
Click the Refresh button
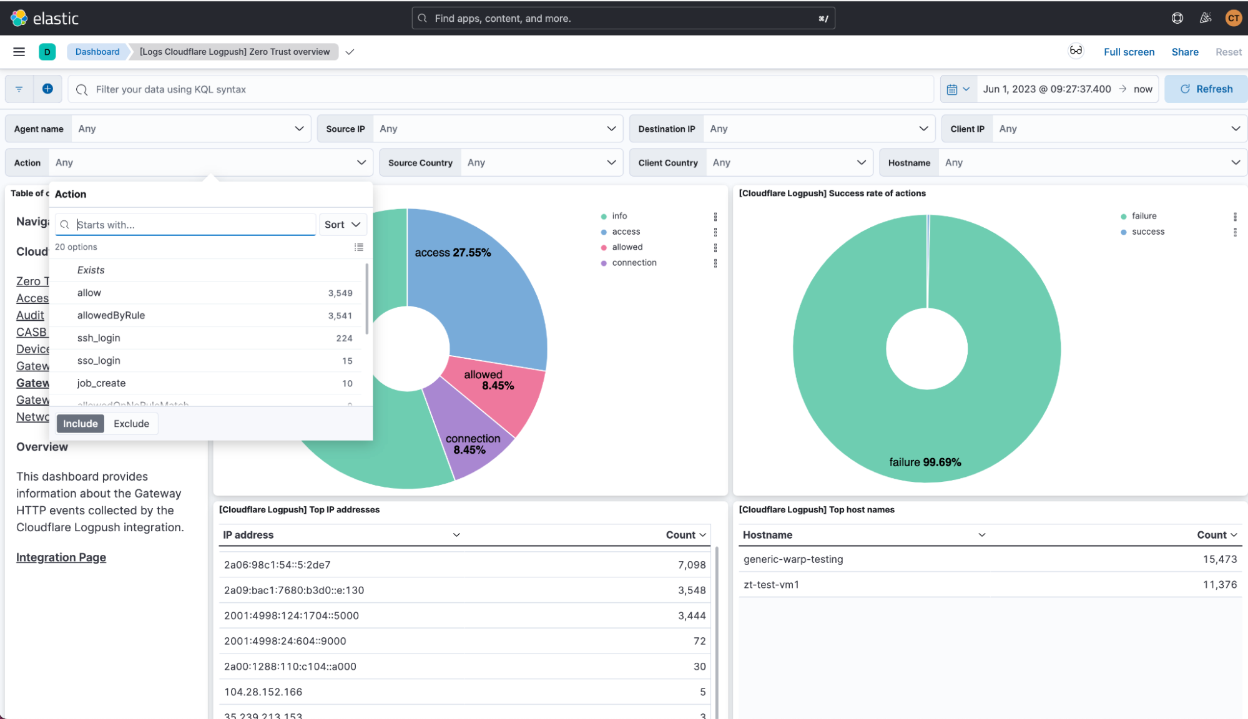click(x=1206, y=89)
